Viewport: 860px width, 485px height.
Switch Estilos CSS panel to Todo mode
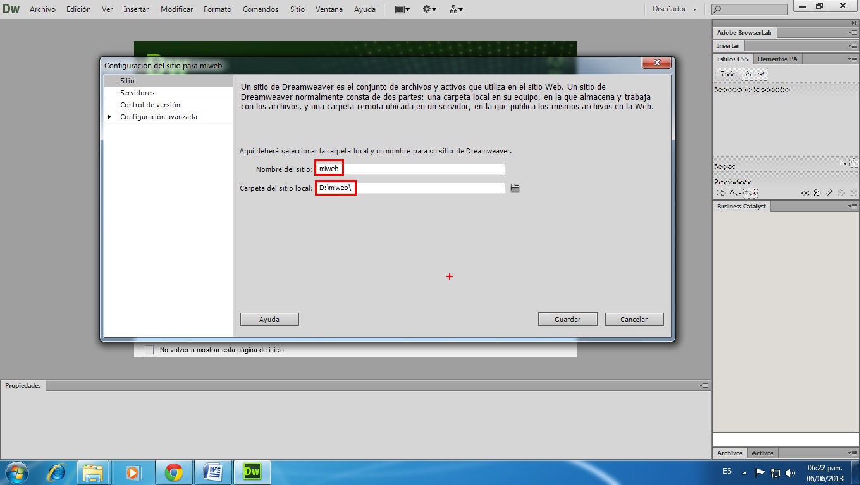click(728, 74)
